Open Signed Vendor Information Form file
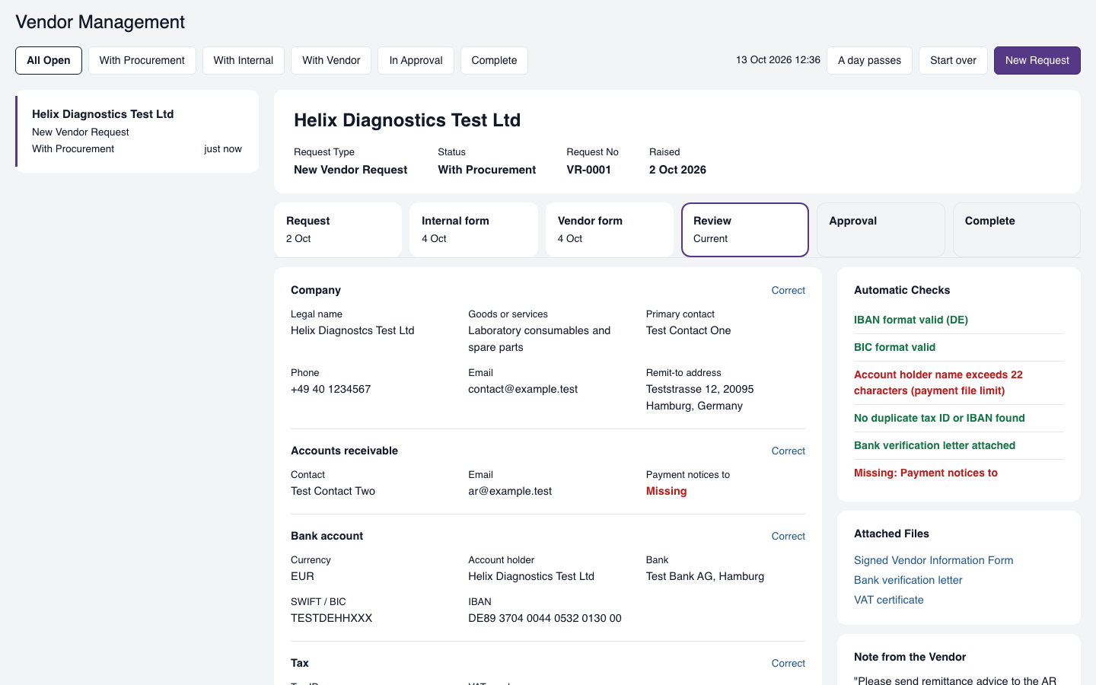The image size is (1096, 685). click(933, 560)
